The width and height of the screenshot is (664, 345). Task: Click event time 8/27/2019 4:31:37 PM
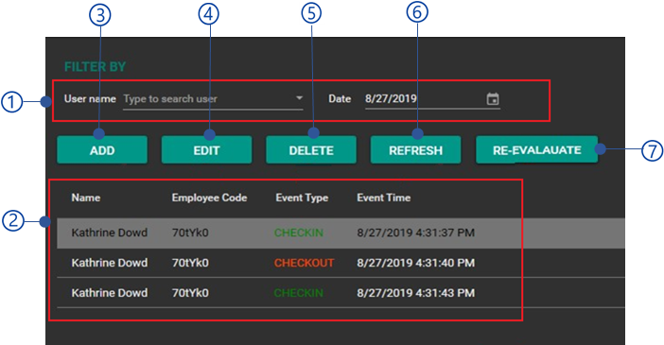tap(416, 233)
